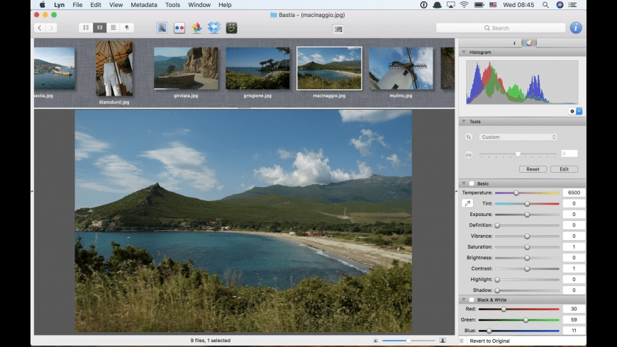The image size is (617, 347).
Task: Share photo to Dropbox
Action: coord(214,28)
